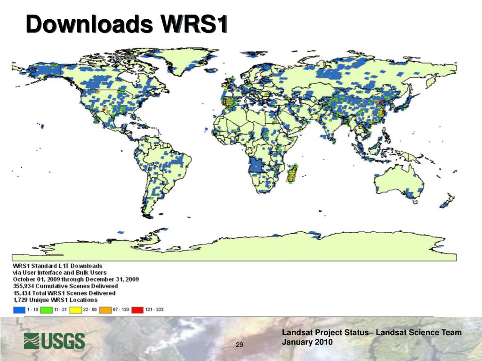
Task: Click the slide page number 29
Action: tap(240, 345)
